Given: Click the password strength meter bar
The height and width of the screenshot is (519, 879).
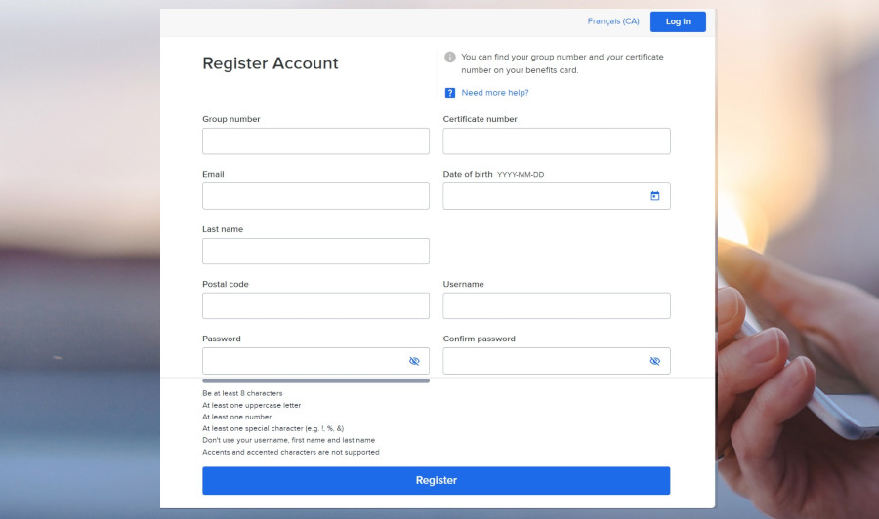Looking at the screenshot, I should pos(315,380).
